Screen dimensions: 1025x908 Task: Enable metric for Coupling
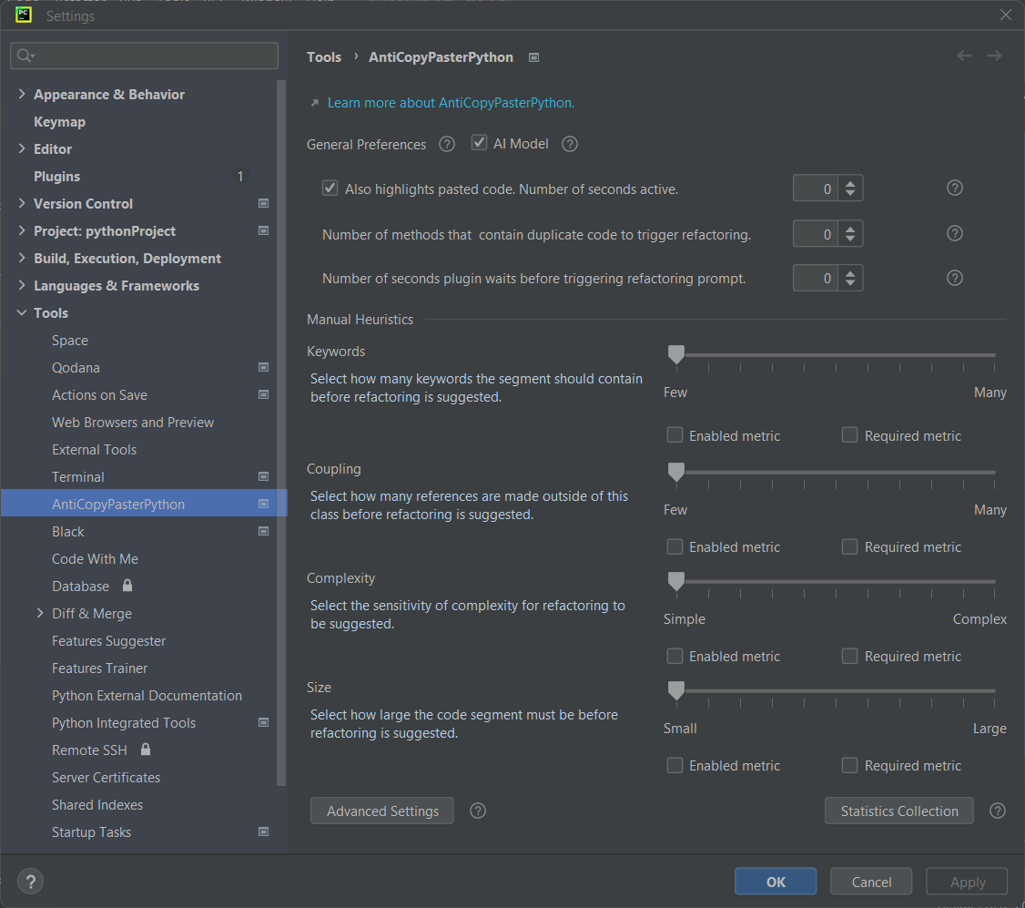tap(675, 546)
